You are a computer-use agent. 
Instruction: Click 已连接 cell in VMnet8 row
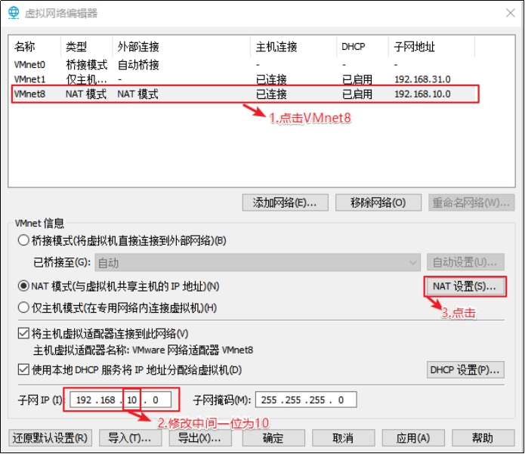tap(271, 94)
